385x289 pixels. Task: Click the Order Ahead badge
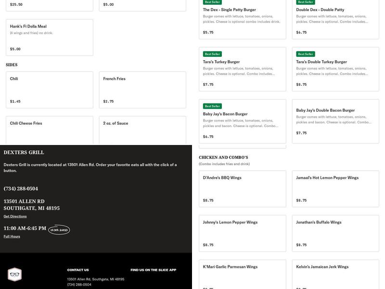pyautogui.click(x=59, y=230)
